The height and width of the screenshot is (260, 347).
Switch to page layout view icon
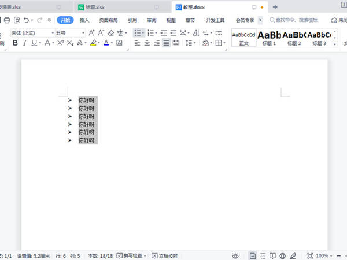[x=253, y=256]
